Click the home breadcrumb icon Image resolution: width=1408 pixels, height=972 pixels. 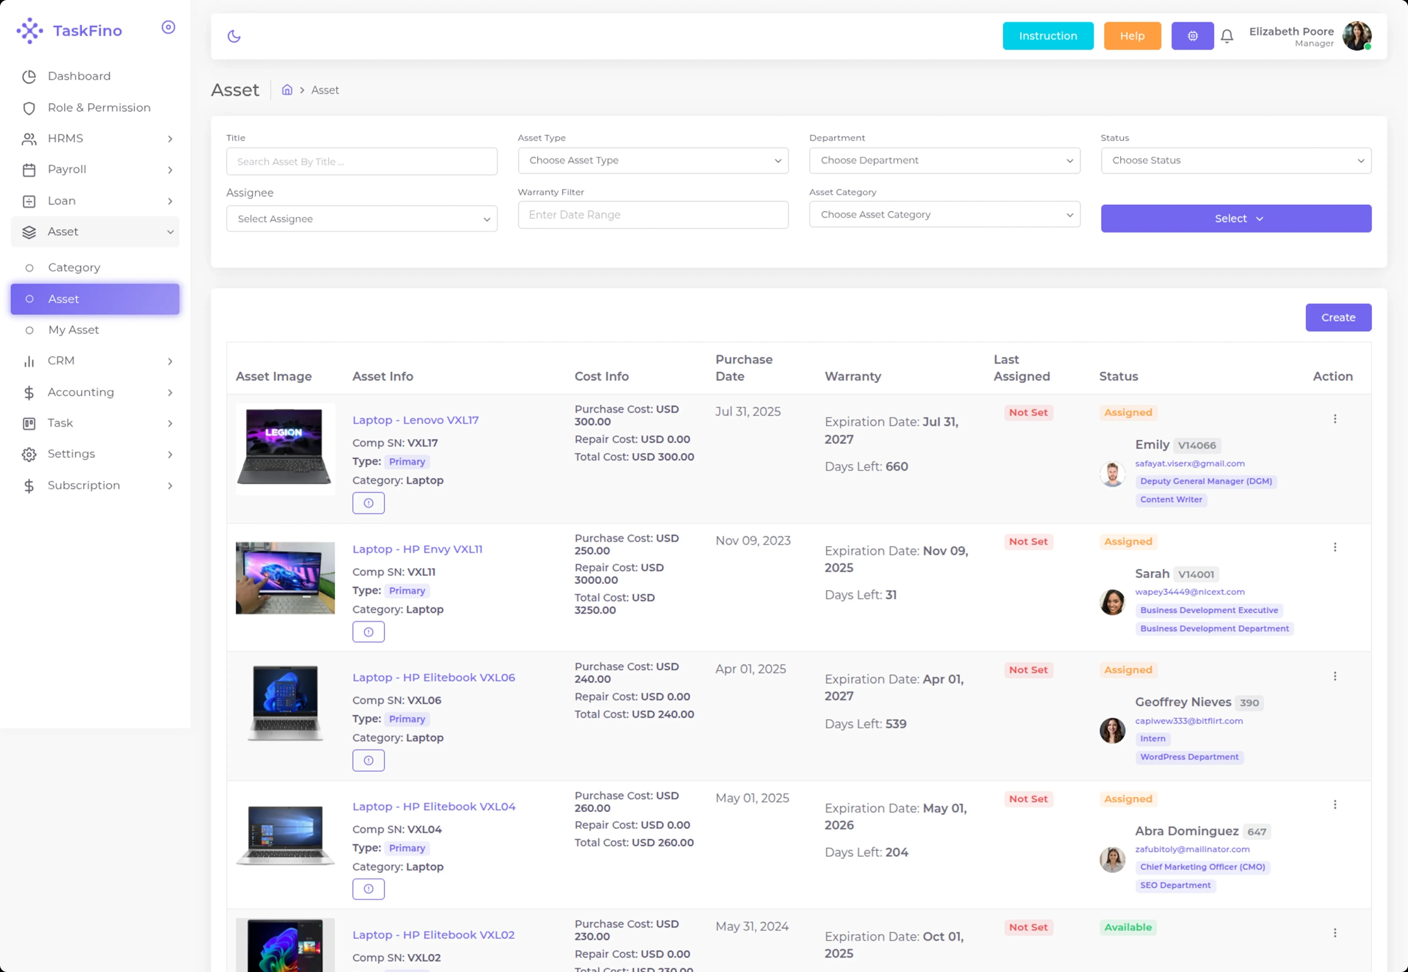pos(287,90)
